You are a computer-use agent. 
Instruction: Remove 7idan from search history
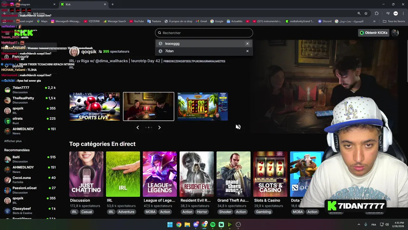click(247, 51)
